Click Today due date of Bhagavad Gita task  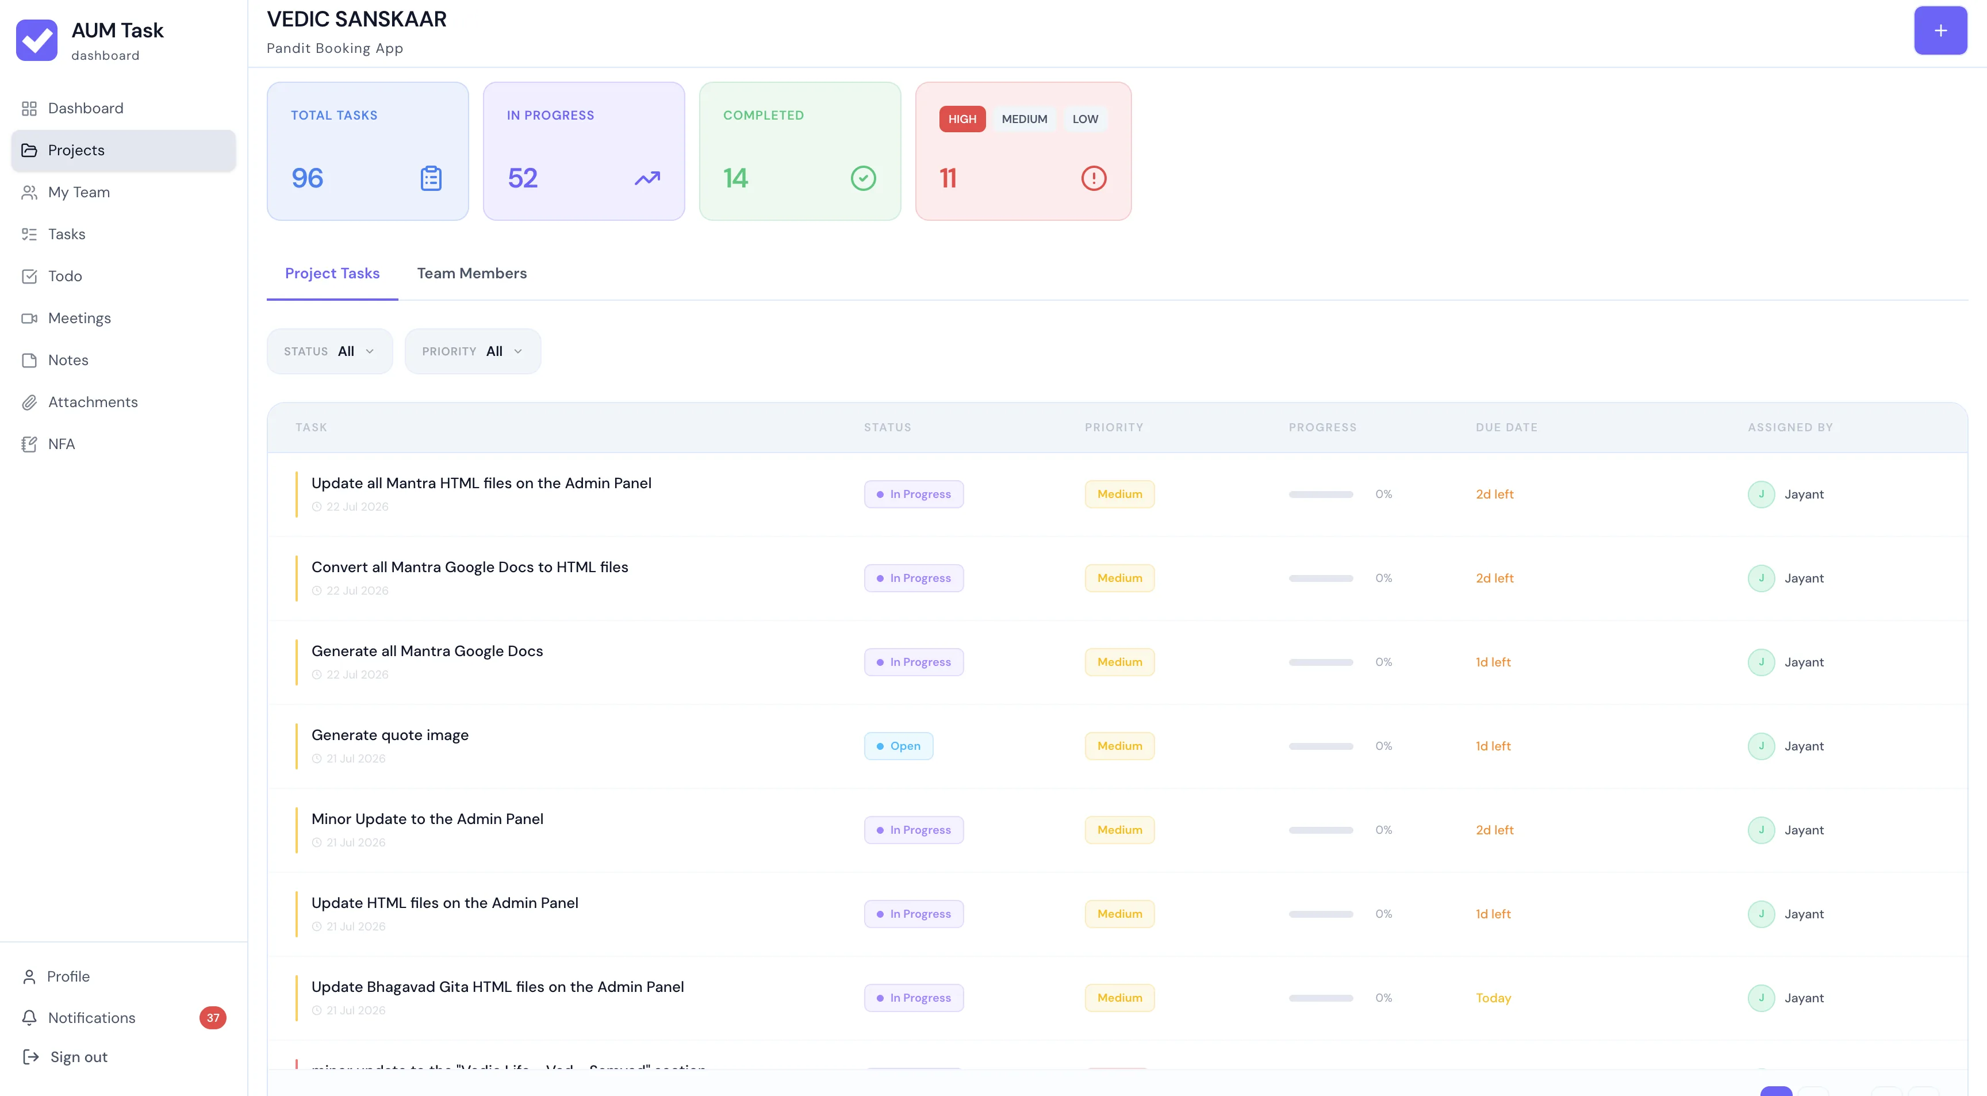tap(1493, 998)
